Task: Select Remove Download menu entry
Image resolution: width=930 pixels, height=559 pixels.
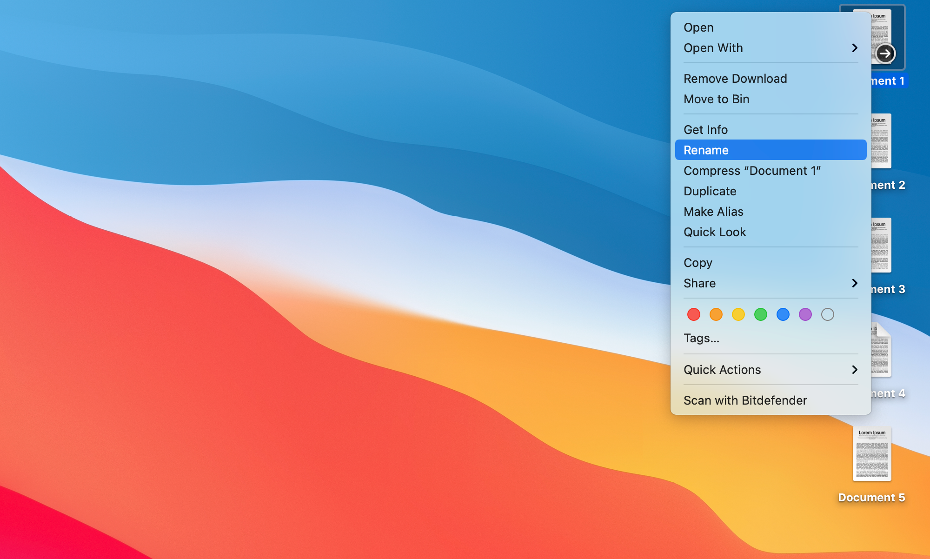Action: (771, 79)
